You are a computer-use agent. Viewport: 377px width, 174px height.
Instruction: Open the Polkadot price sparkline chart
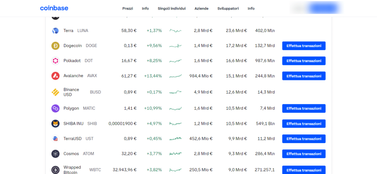176,61
